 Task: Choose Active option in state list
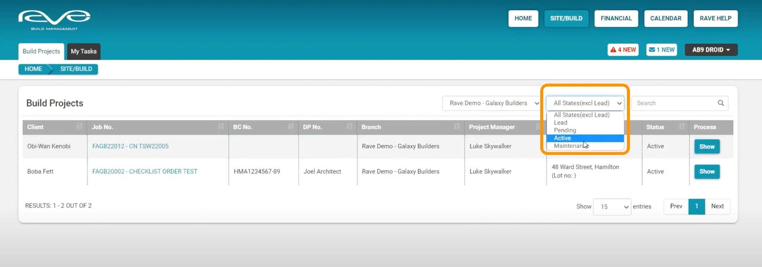[x=585, y=138]
